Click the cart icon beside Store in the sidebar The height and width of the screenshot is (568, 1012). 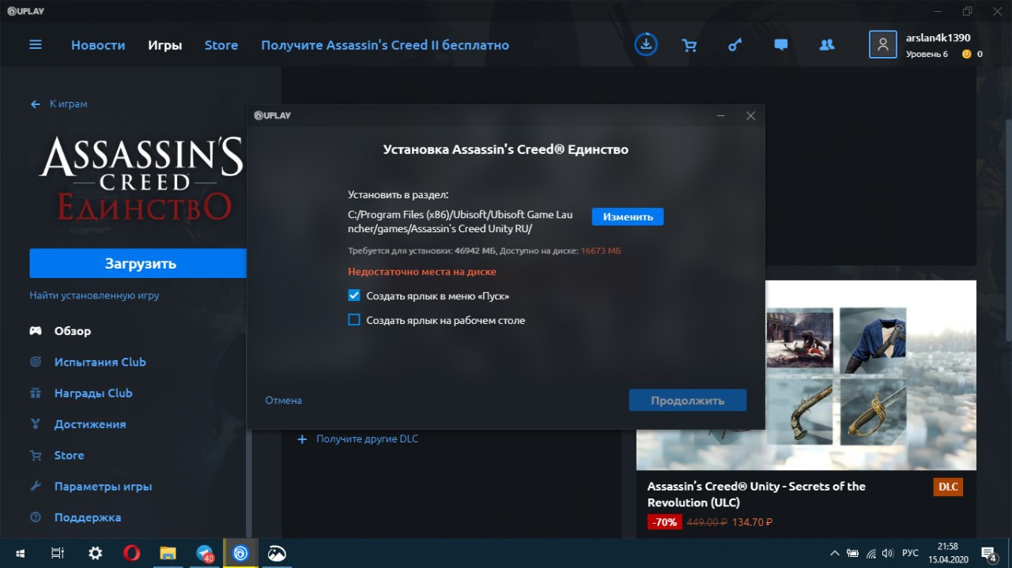(x=36, y=456)
